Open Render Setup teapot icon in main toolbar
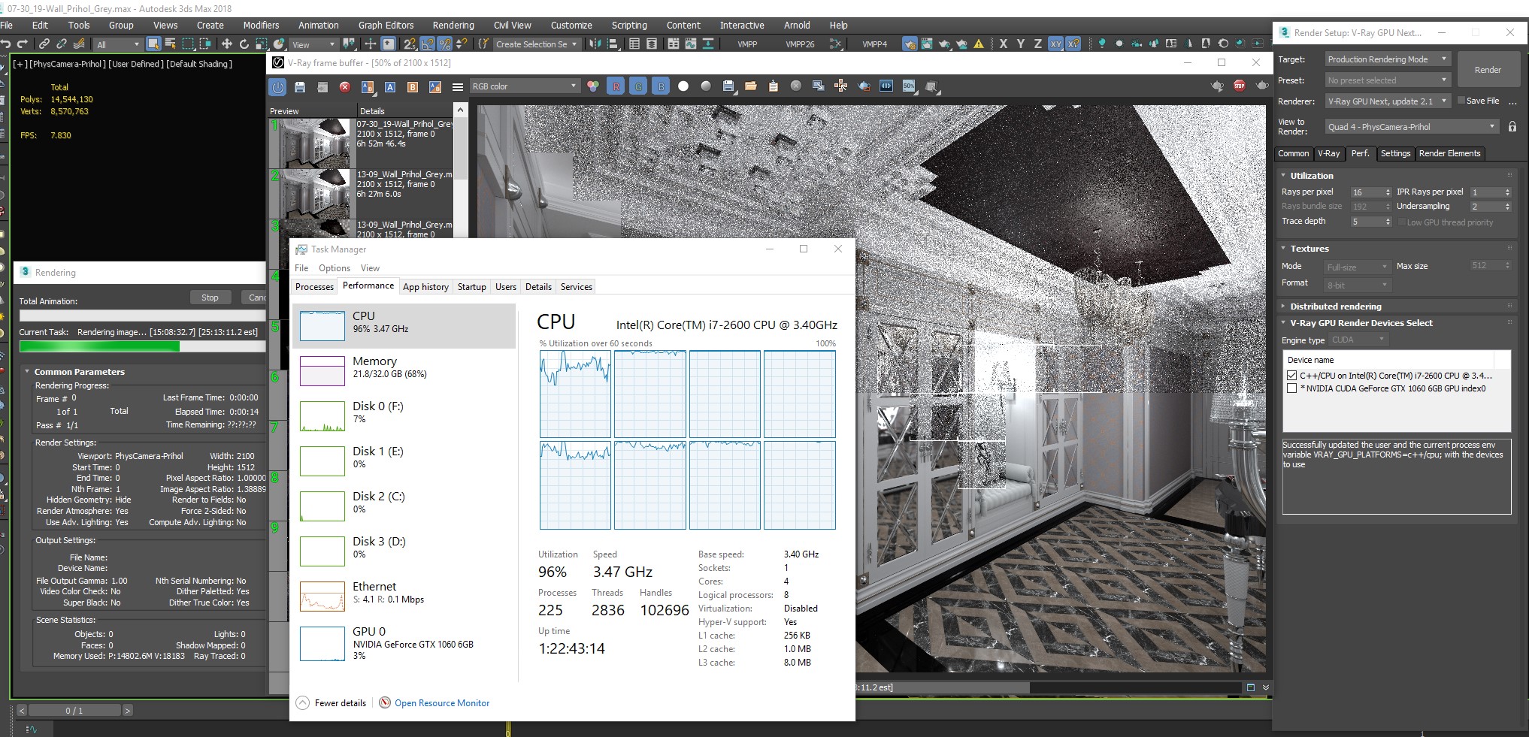 [x=910, y=44]
